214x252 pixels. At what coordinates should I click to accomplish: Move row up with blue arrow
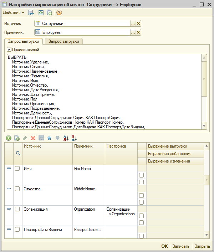click(49, 138)
